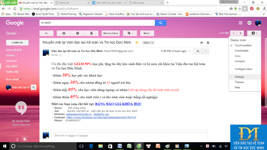The width and height of the screenshot is (267, 150).
Task: Click the Pinterest extension icon
Action: click(x=252, y=9)
